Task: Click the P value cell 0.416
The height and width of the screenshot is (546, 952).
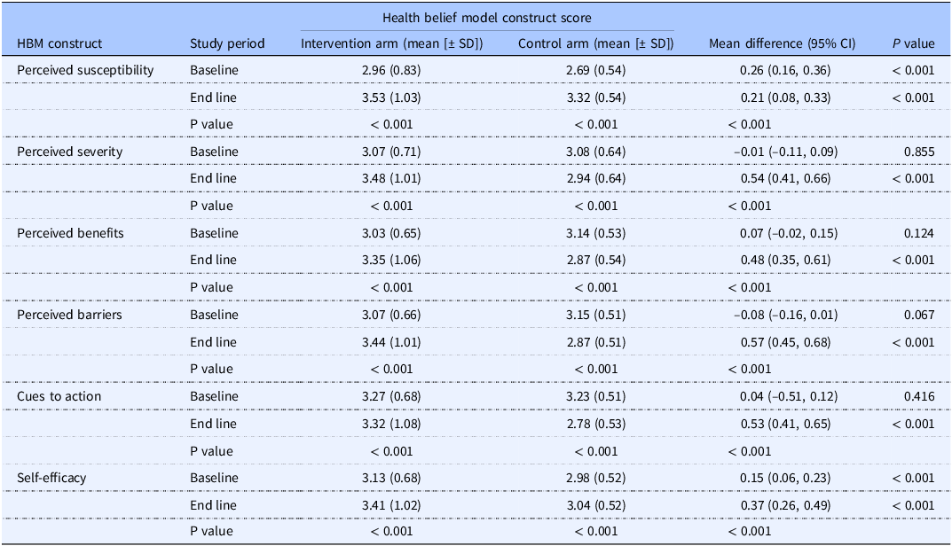Action: click(x=918, y=396)
